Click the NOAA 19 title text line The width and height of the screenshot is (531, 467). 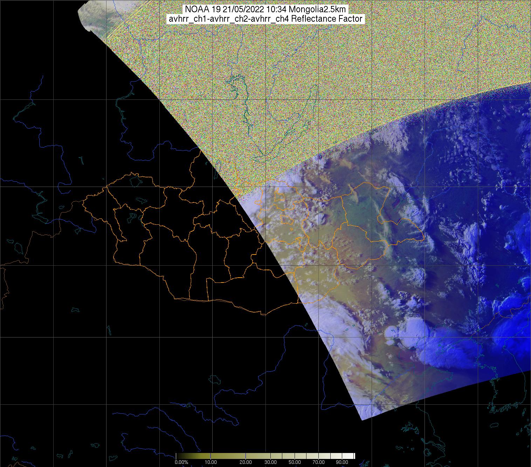click(x=265, y=9)
